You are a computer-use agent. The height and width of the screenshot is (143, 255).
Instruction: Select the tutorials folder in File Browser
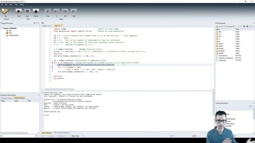point(221,53)
